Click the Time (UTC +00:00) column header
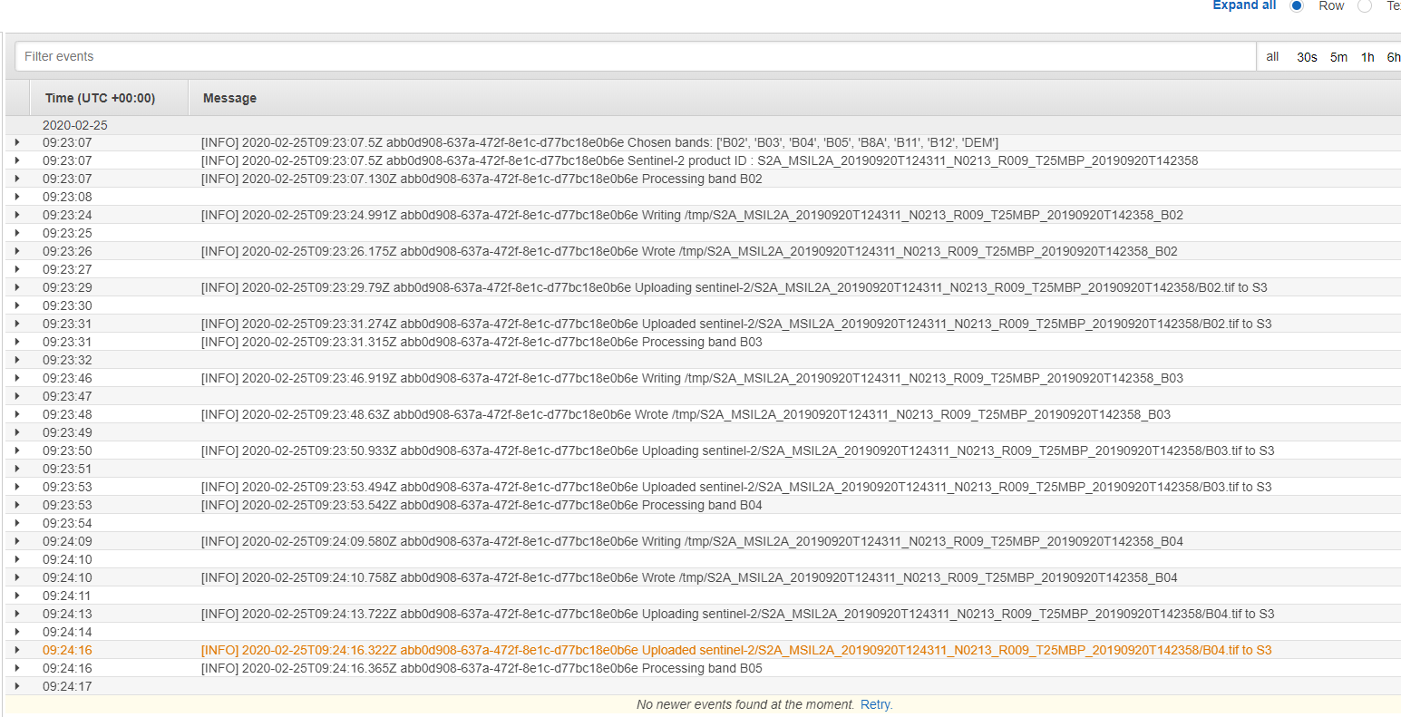This screenshot has height=717, width=1401. (x=100, y=97)
